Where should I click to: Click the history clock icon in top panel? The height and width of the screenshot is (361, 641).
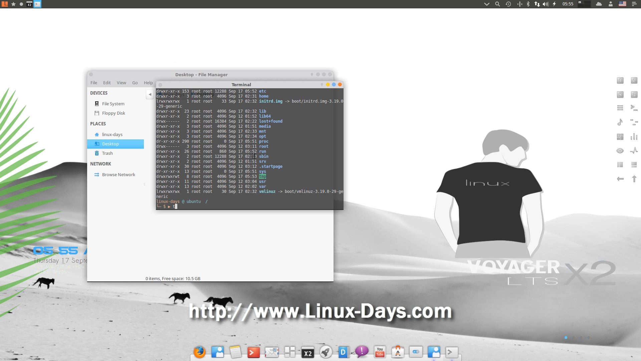(x=508, y=4)
